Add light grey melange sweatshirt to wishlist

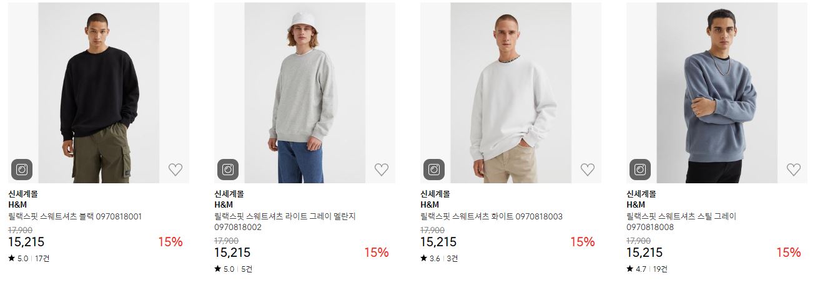382,169
